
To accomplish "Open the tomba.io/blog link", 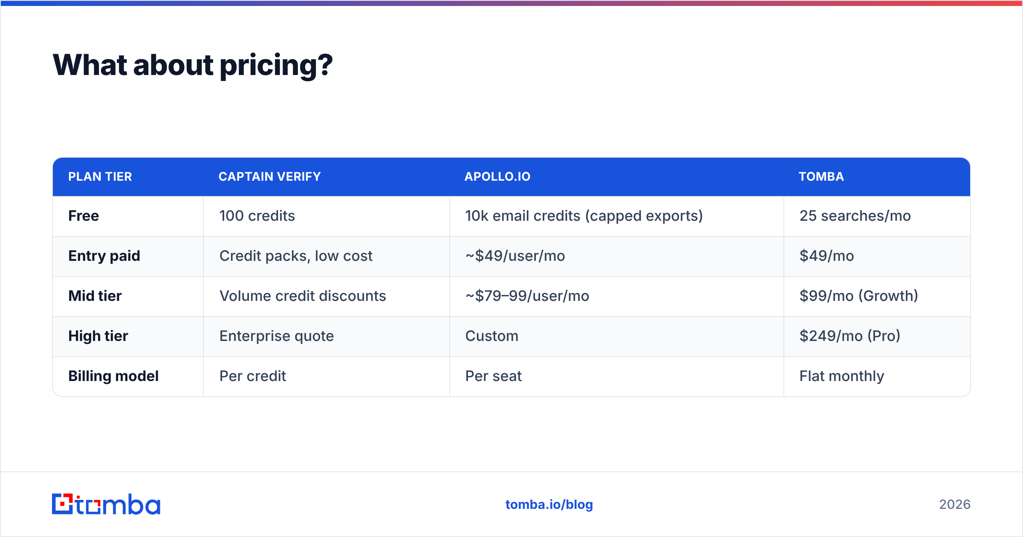I will click(x=549, y=504).
